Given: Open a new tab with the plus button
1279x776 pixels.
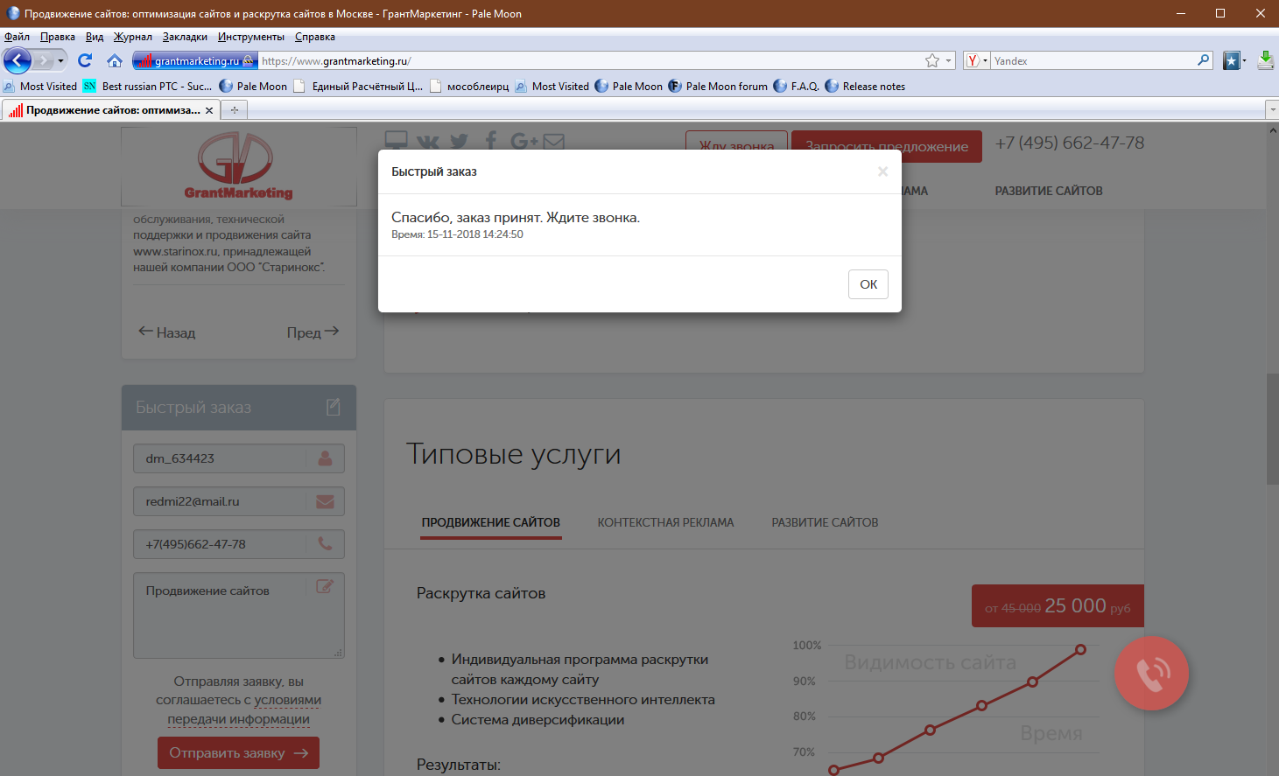Looking at the screenshot, I should click(234, 110).
